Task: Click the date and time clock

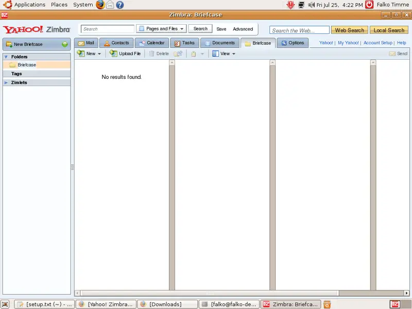Action: [339, 5]
